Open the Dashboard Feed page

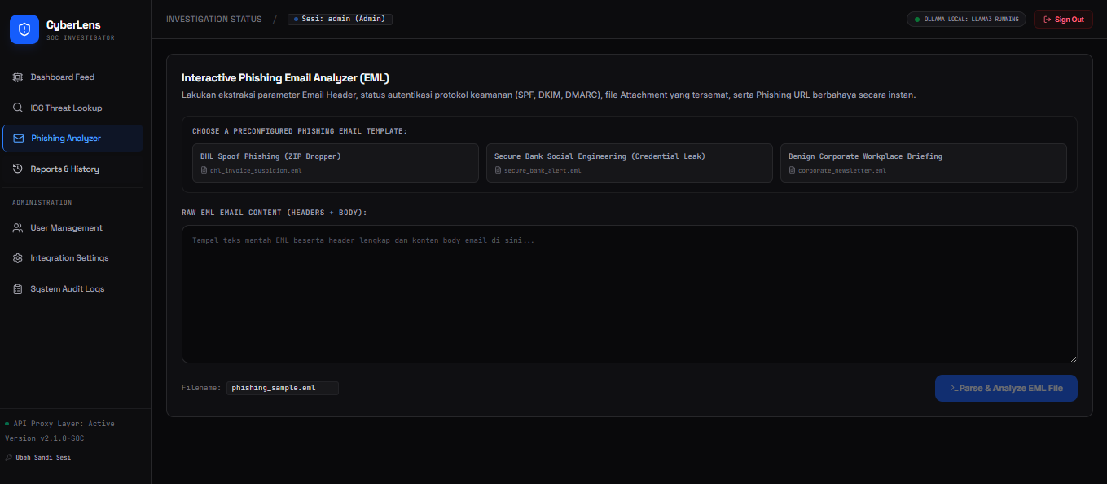coord(73,77)
